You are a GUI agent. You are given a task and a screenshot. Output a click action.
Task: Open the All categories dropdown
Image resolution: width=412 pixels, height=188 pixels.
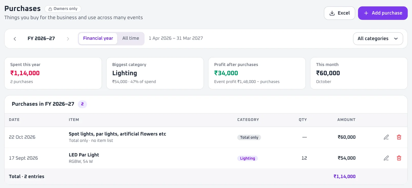click(378, 39)
